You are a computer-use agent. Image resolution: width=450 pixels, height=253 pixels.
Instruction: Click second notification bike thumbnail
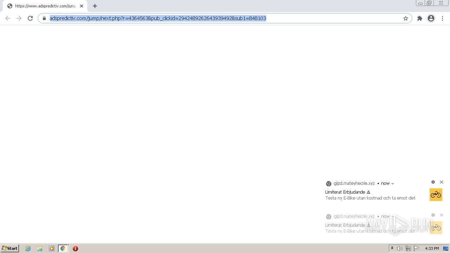point(436,228)
